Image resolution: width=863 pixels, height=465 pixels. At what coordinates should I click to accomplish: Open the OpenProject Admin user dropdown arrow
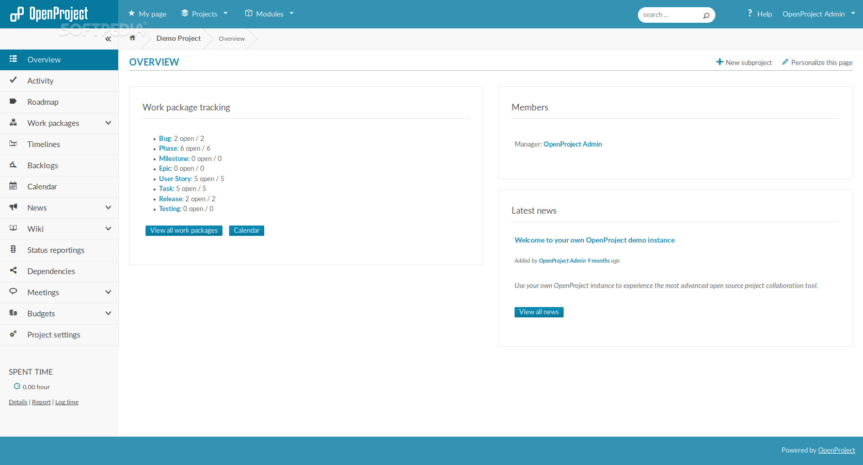pyautogui.click(x=853, y=13)
